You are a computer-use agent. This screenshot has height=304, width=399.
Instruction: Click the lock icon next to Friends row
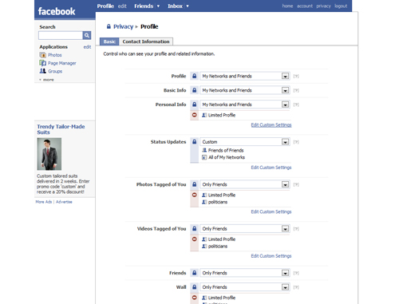[x=195, y=273]
